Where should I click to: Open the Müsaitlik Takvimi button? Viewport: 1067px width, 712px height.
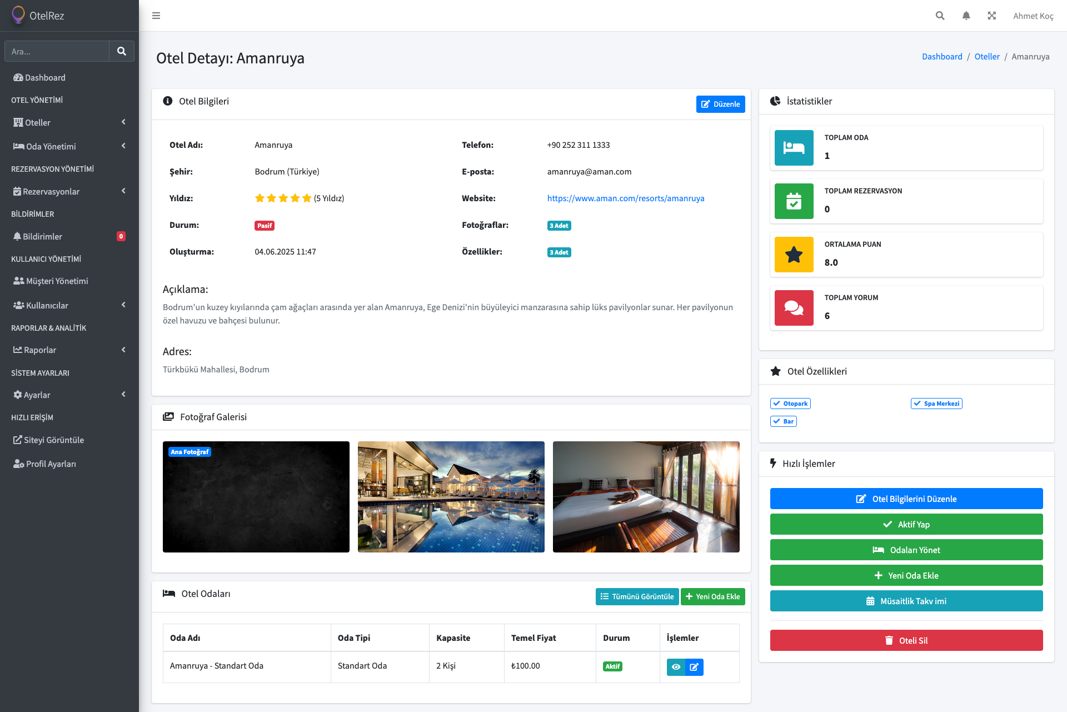pyautogui.click(x=906, y=601)
